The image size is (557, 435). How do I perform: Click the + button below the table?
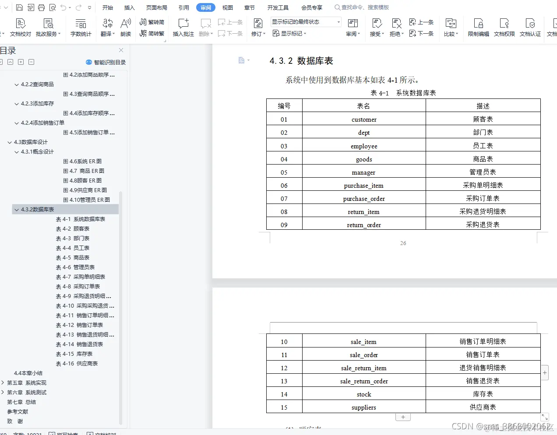402,417
